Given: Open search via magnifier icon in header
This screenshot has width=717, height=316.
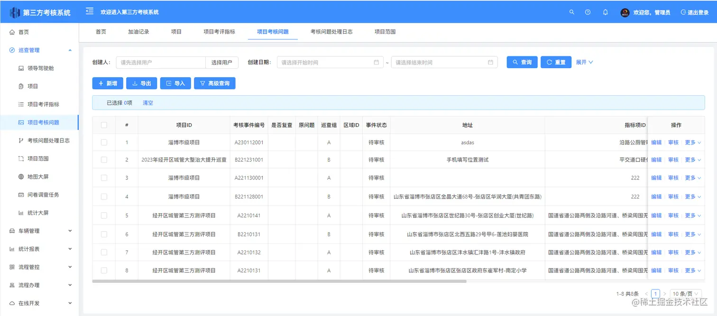Looking at the screenshot, I should point(572,12).
